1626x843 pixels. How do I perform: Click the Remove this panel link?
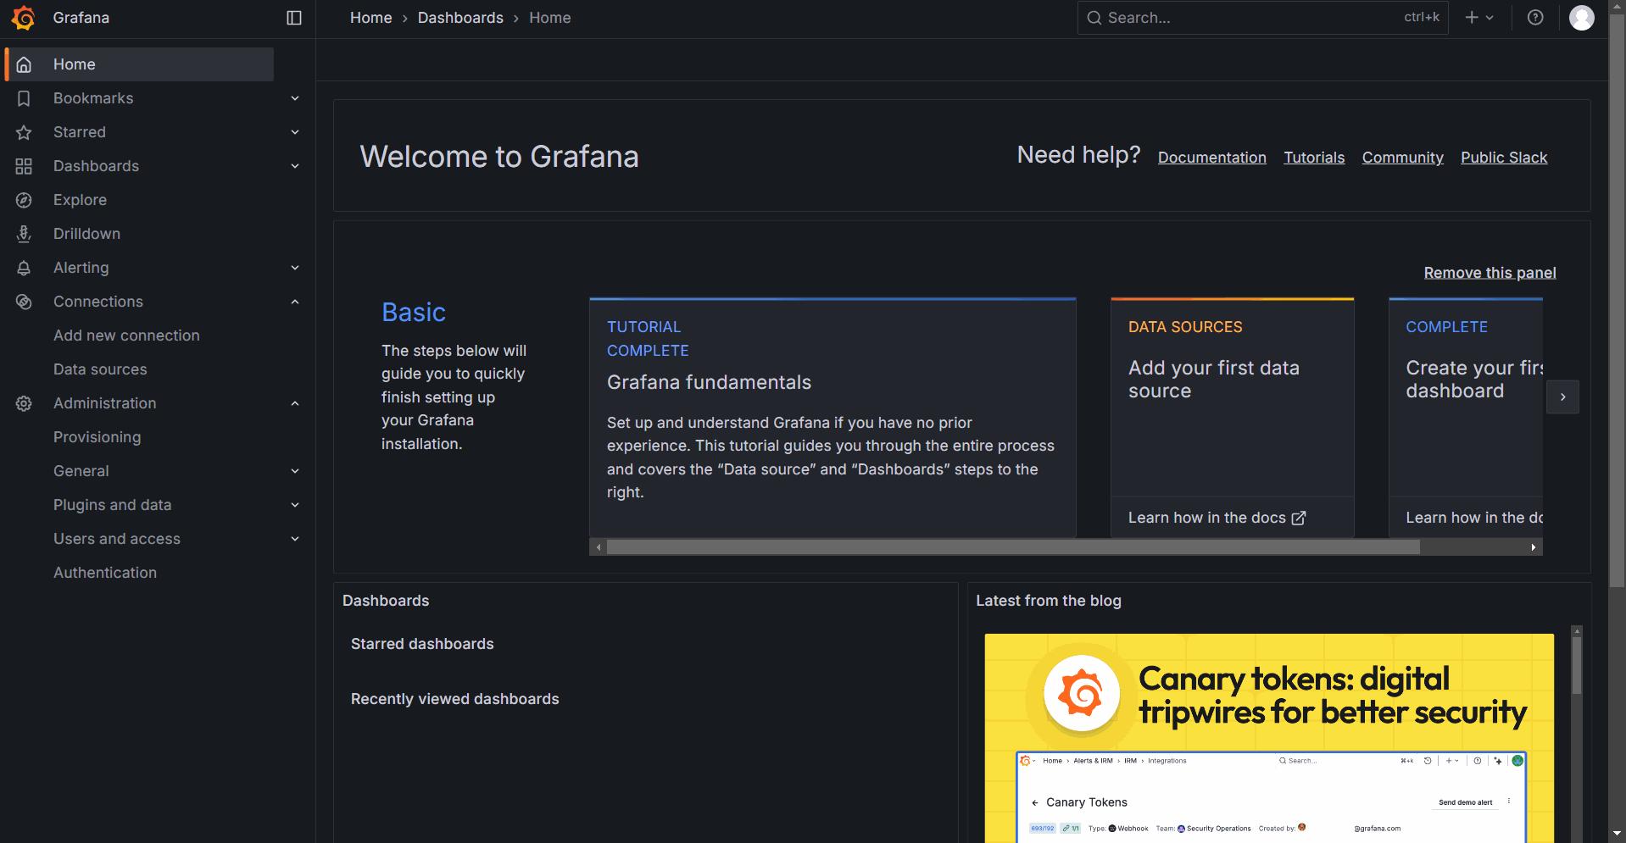tap(1490, 273)
